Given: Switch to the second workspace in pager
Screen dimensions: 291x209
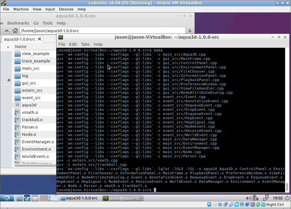Looking at the screenshot, I should click(53, 198).
